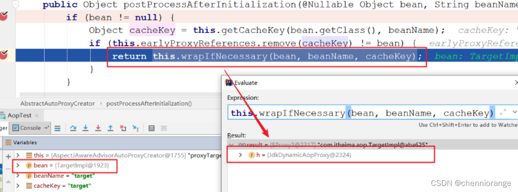Click Variables panel header icon

[8, 143]
